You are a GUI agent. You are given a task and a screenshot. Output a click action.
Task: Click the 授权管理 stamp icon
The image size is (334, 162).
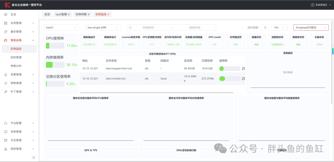[6, 149]
